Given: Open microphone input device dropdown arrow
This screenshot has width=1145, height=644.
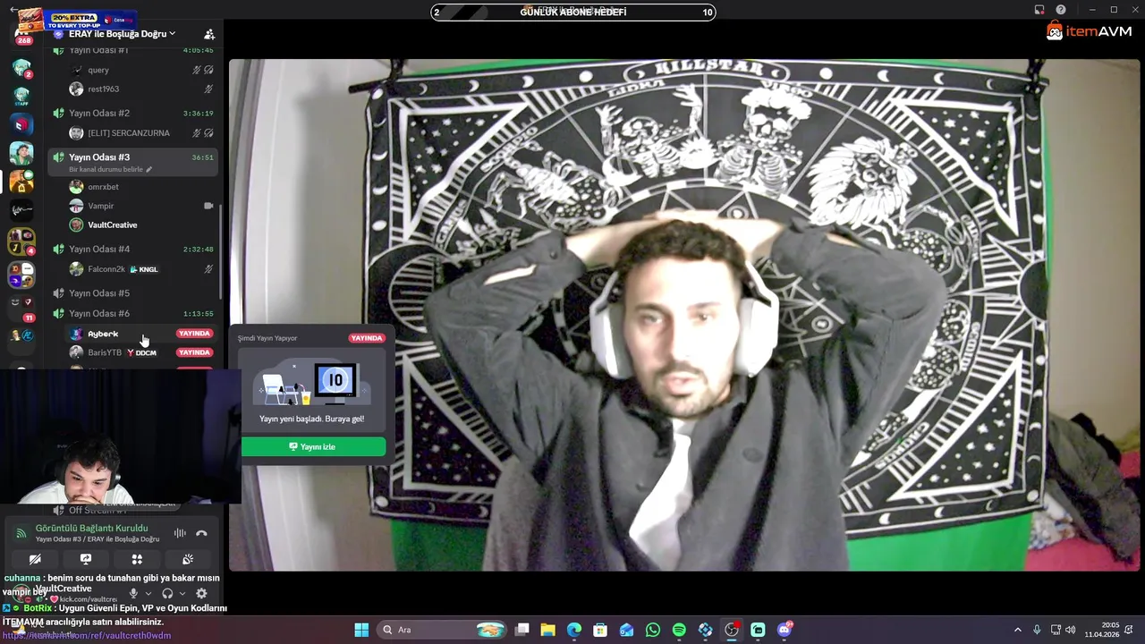Looking at the screenshot, I should pos(148,593).
